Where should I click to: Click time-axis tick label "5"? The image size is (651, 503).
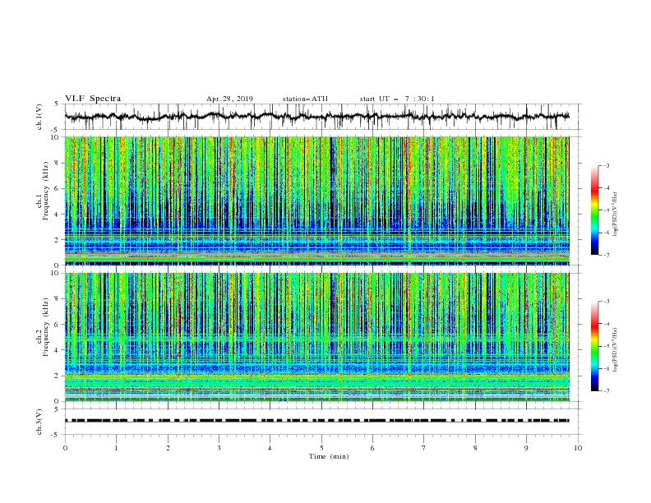pos(321,448)
